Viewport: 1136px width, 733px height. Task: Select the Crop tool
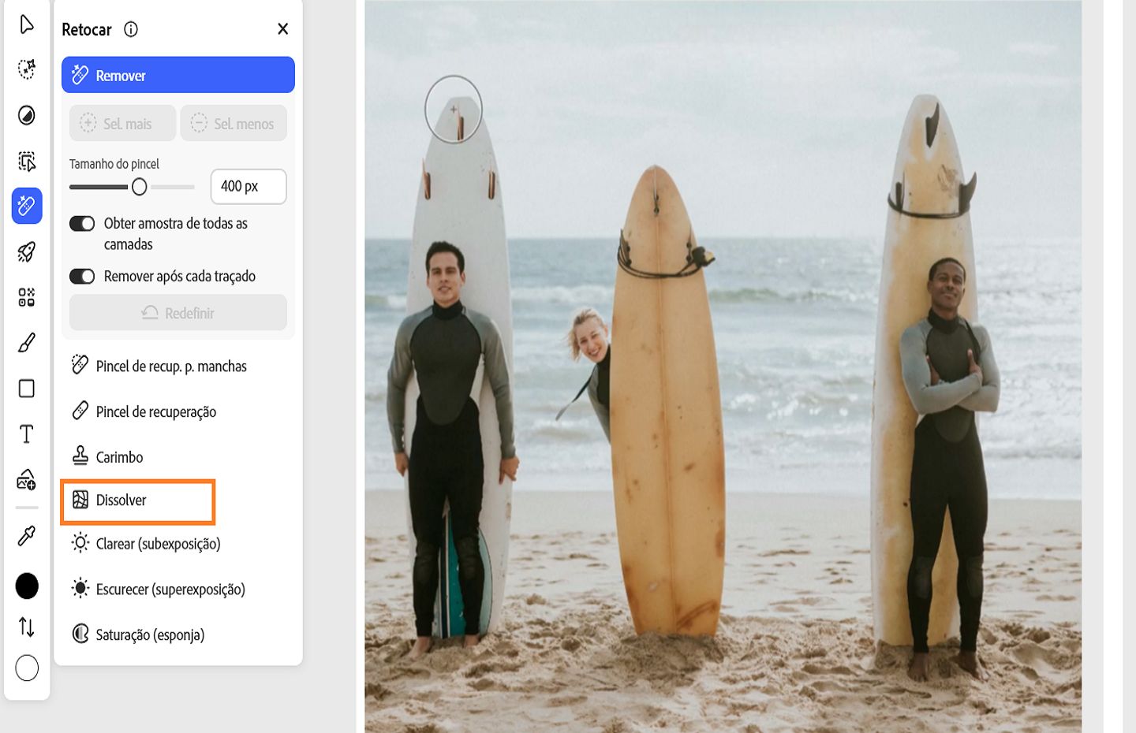[x=26, y=161]
